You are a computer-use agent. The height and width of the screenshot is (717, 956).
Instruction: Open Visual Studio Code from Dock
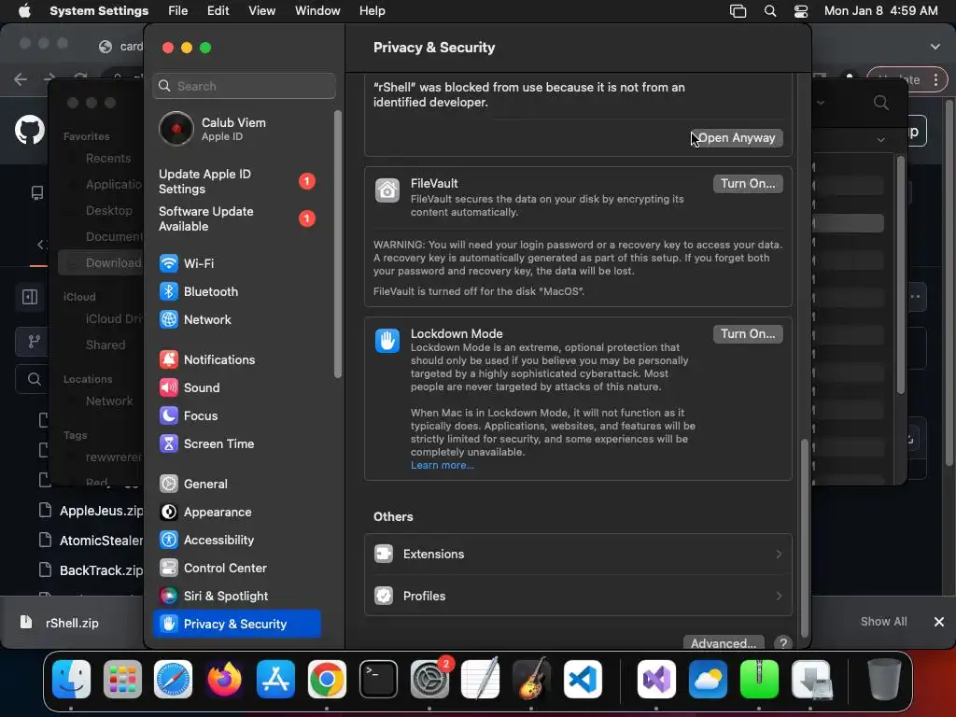click(x=583, y=680)
